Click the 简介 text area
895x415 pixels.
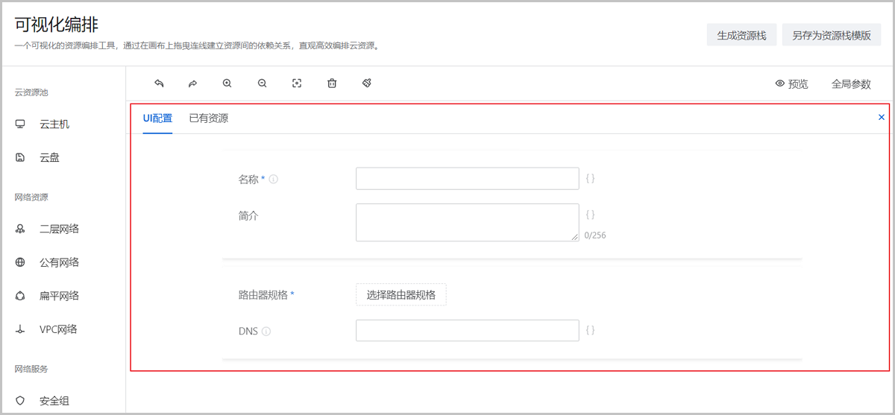(467, 222)
